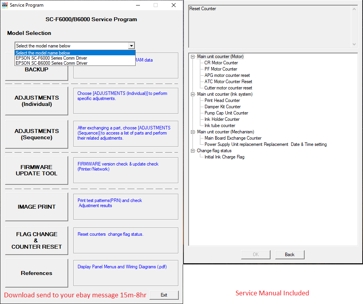Image resolution: width=363 pixels, height=304 pixels.
Task: Click 'Display Panel Menus and Wiring Diagrams' text
Action: click(122, 267)
